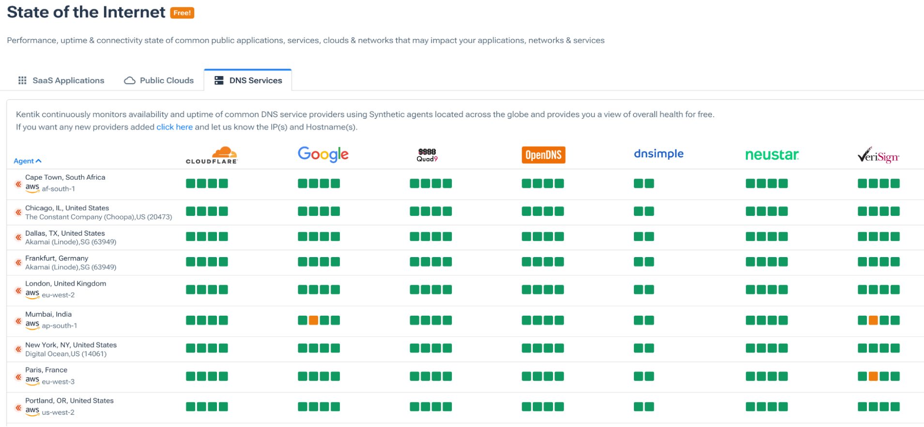Click the AWS icon in the Paris row
The width and height of the screenshot is (924, 427).
click(32, 380)
